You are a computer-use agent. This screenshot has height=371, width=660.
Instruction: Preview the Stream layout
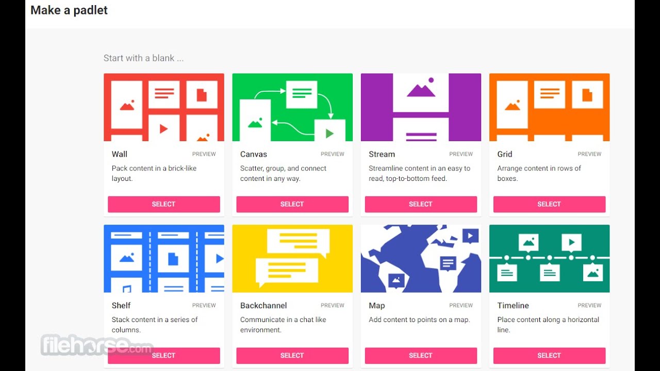461,154
